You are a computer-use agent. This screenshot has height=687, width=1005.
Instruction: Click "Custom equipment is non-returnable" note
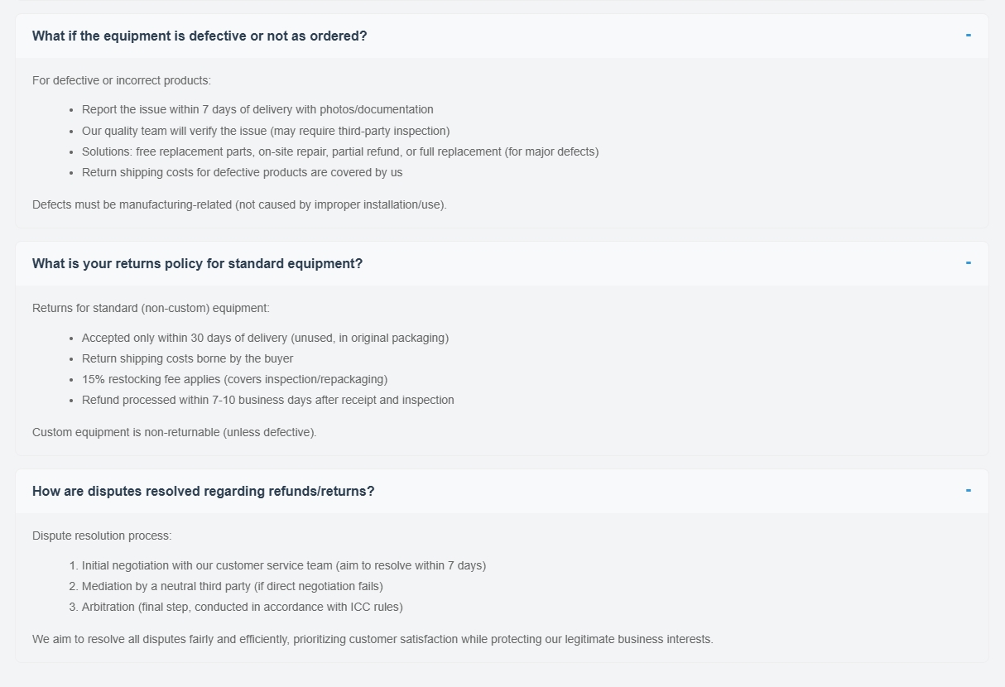click(174, 432)
